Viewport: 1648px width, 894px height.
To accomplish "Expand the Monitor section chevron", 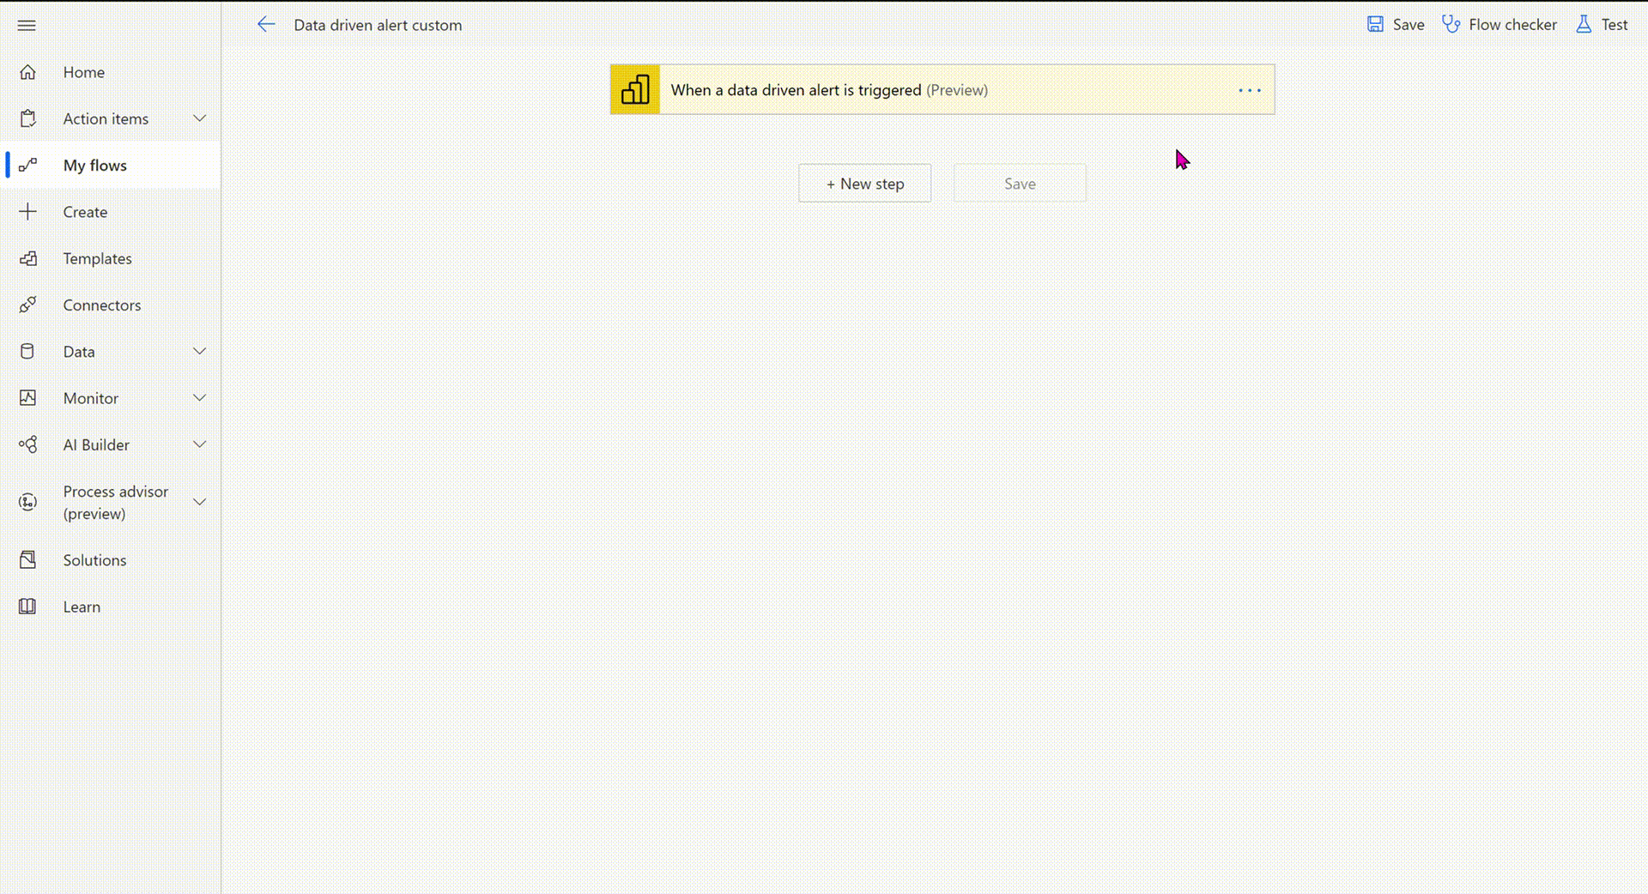I will click(x=199, y=397).
